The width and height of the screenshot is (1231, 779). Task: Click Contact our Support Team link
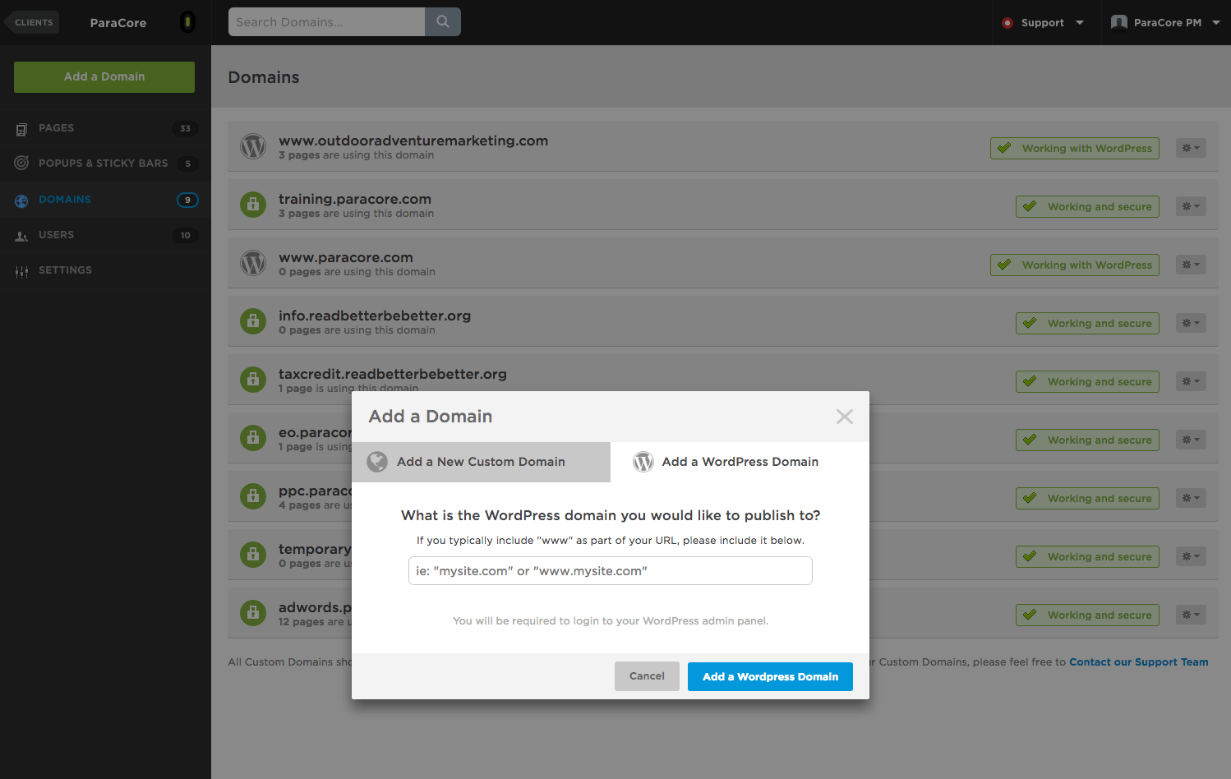tap(1138, 662)
